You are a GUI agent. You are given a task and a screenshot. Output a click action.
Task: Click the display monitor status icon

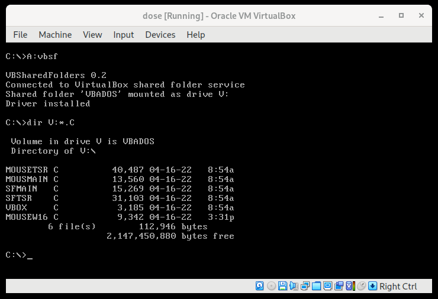[327, 286]
